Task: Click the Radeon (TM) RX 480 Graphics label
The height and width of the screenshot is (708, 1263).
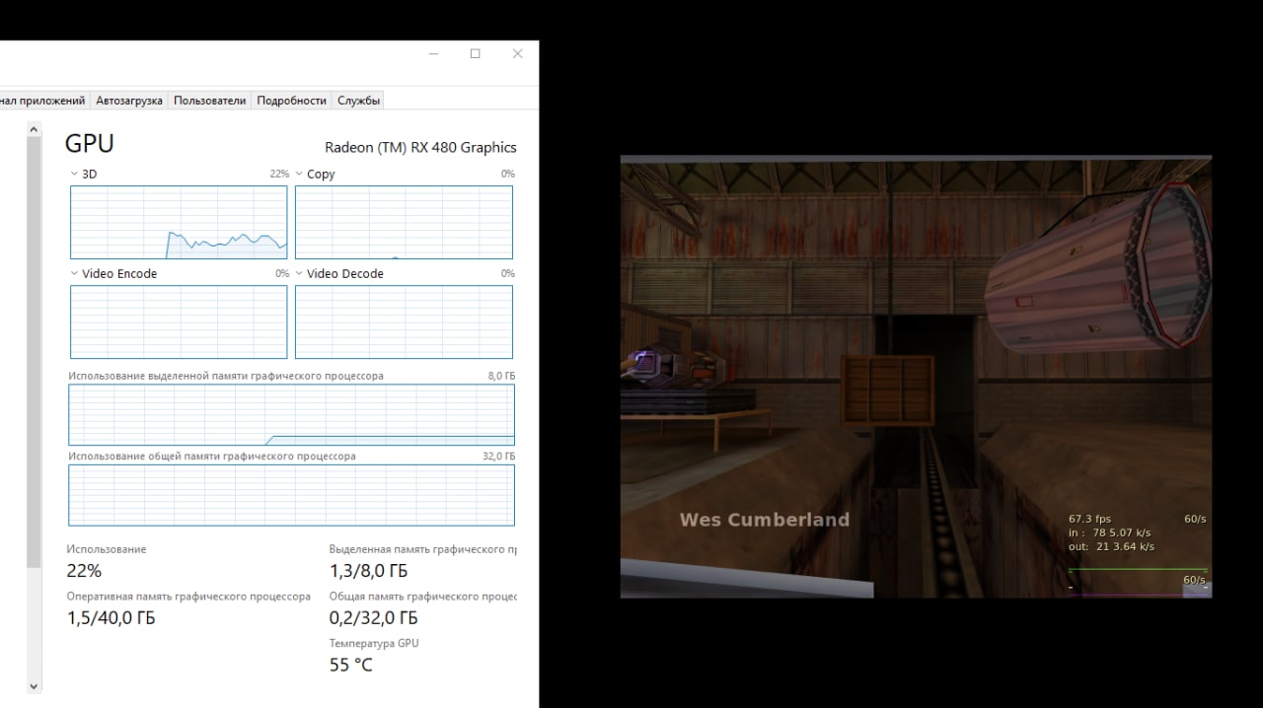Action: (x=420, y=148)
